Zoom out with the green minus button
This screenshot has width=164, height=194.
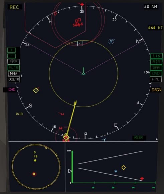coord(11,56)
